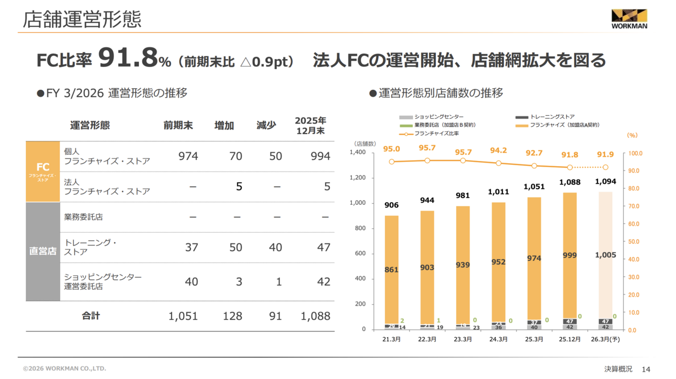676x379 pixels.
Task: Click the line marker below 91.9
Action: [605, 167]
